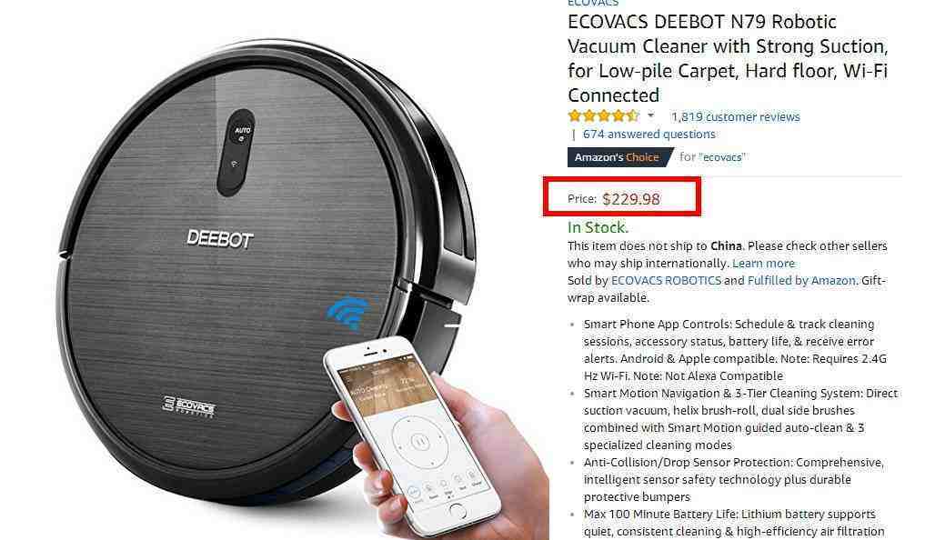The height and width of the screenshot is (540, 925).
Task: Click the ECOVACS logo on the vacuum image
Action: (x=189, y=406)
